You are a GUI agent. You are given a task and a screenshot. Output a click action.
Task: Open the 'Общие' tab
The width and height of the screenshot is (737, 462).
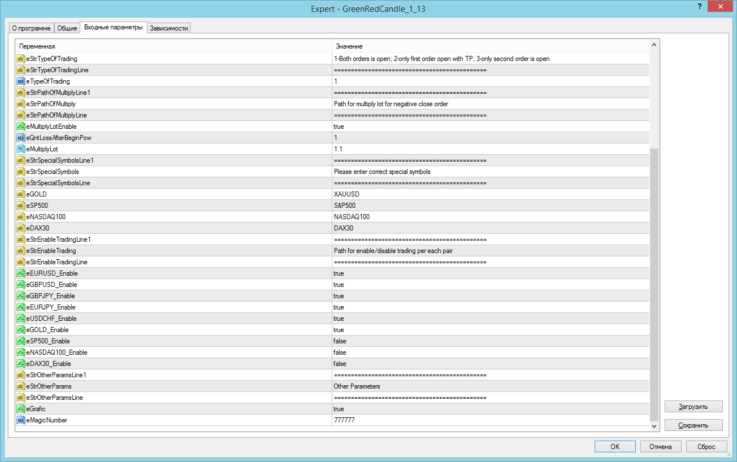[67, 28]
